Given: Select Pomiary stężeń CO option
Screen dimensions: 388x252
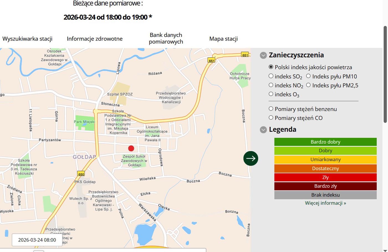Looking at the screenshot, I should pos(271,118).
